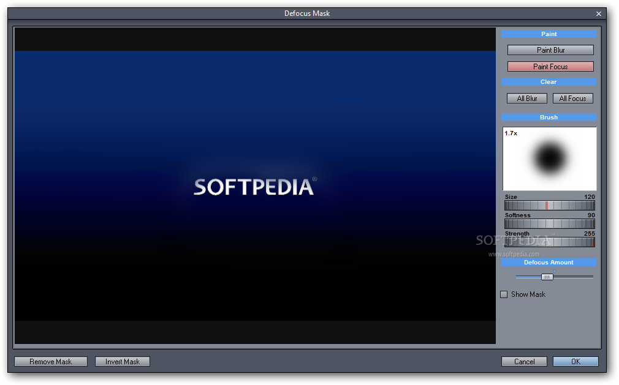Click the Clear section header
Viewport: 619px width, 385px height.
[x=549, y=82]
